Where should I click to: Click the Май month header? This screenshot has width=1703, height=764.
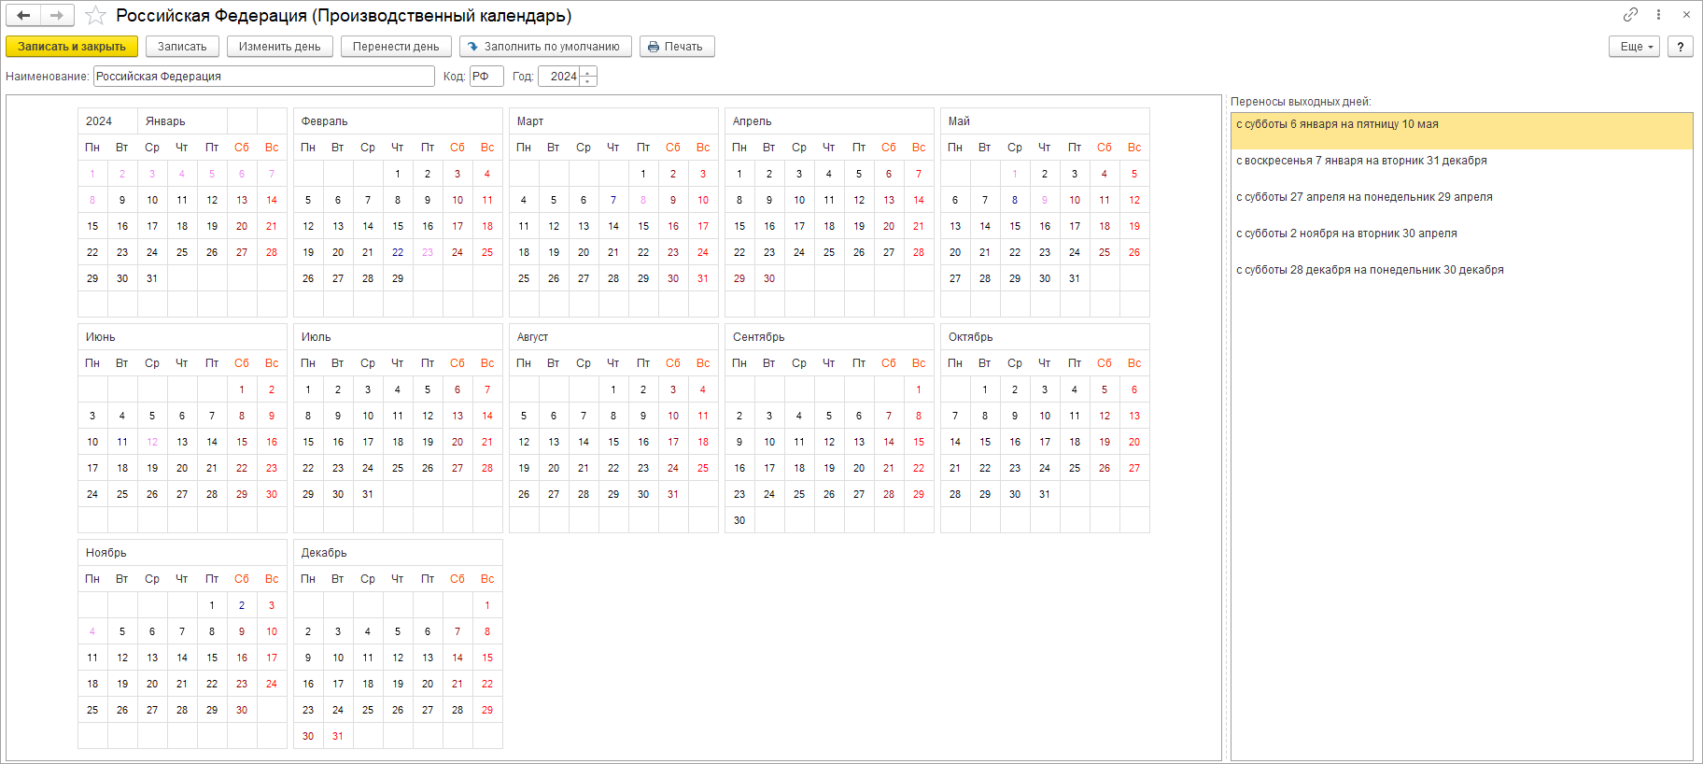point(1046,121)
